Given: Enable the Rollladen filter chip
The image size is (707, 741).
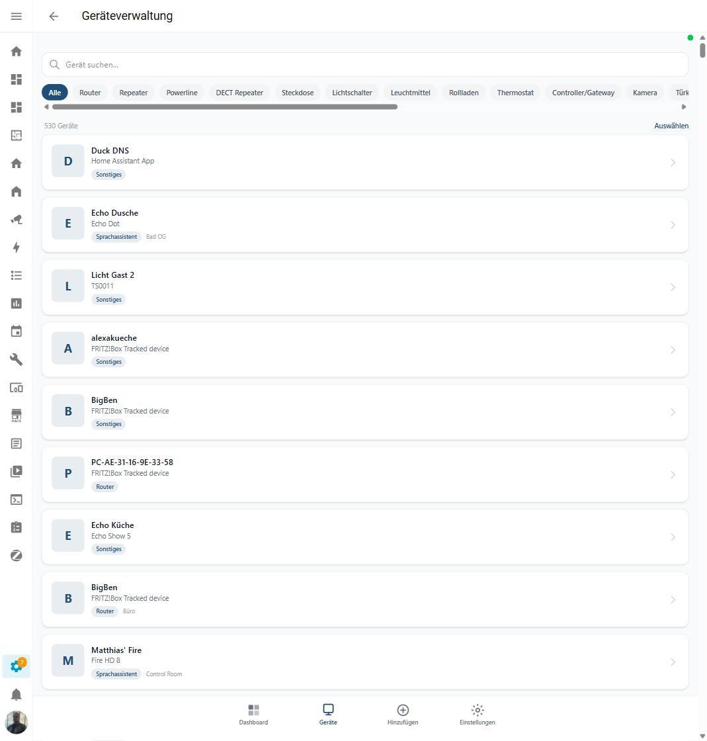Looking at the screenshot, I should point(464,93).
